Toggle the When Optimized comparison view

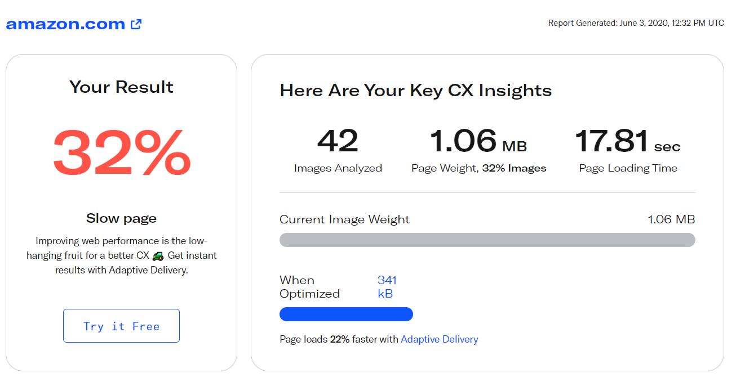pos(309,286)
